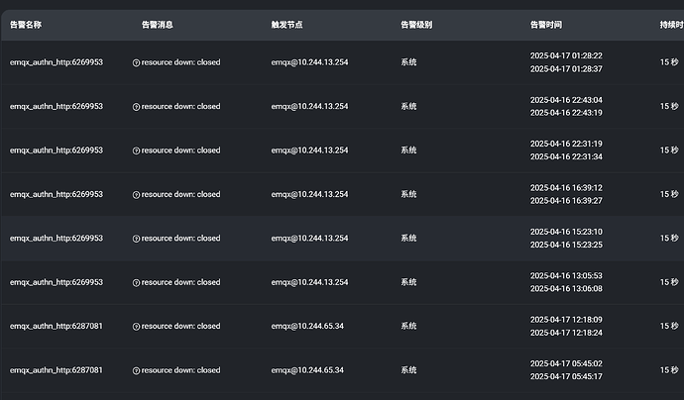Click the timestamp 2025-04-17 12:18:09
This screenshot has height=400, width=684.
[x=566, y=320]
